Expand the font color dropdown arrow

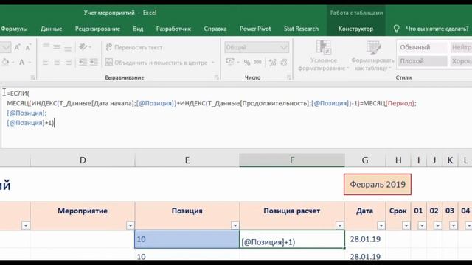[x=29, y=63]
